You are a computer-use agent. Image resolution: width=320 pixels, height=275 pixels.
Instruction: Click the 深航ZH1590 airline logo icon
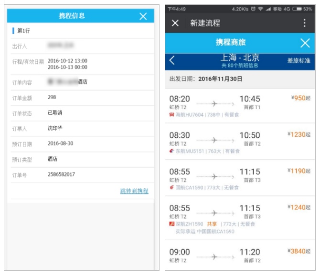[171, 224]
